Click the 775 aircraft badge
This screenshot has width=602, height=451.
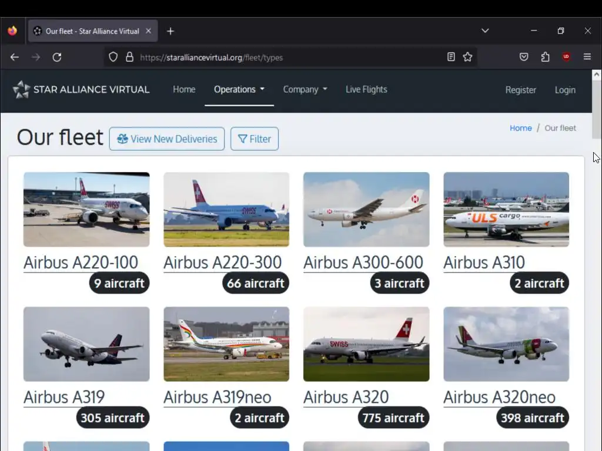[393, 418]
